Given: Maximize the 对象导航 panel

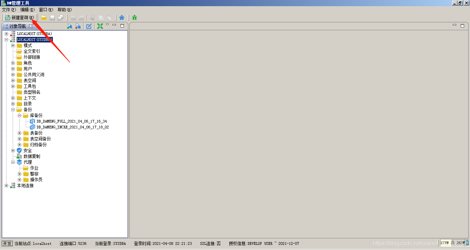Looking at the screenshot, I should click(x=122, y=26).
